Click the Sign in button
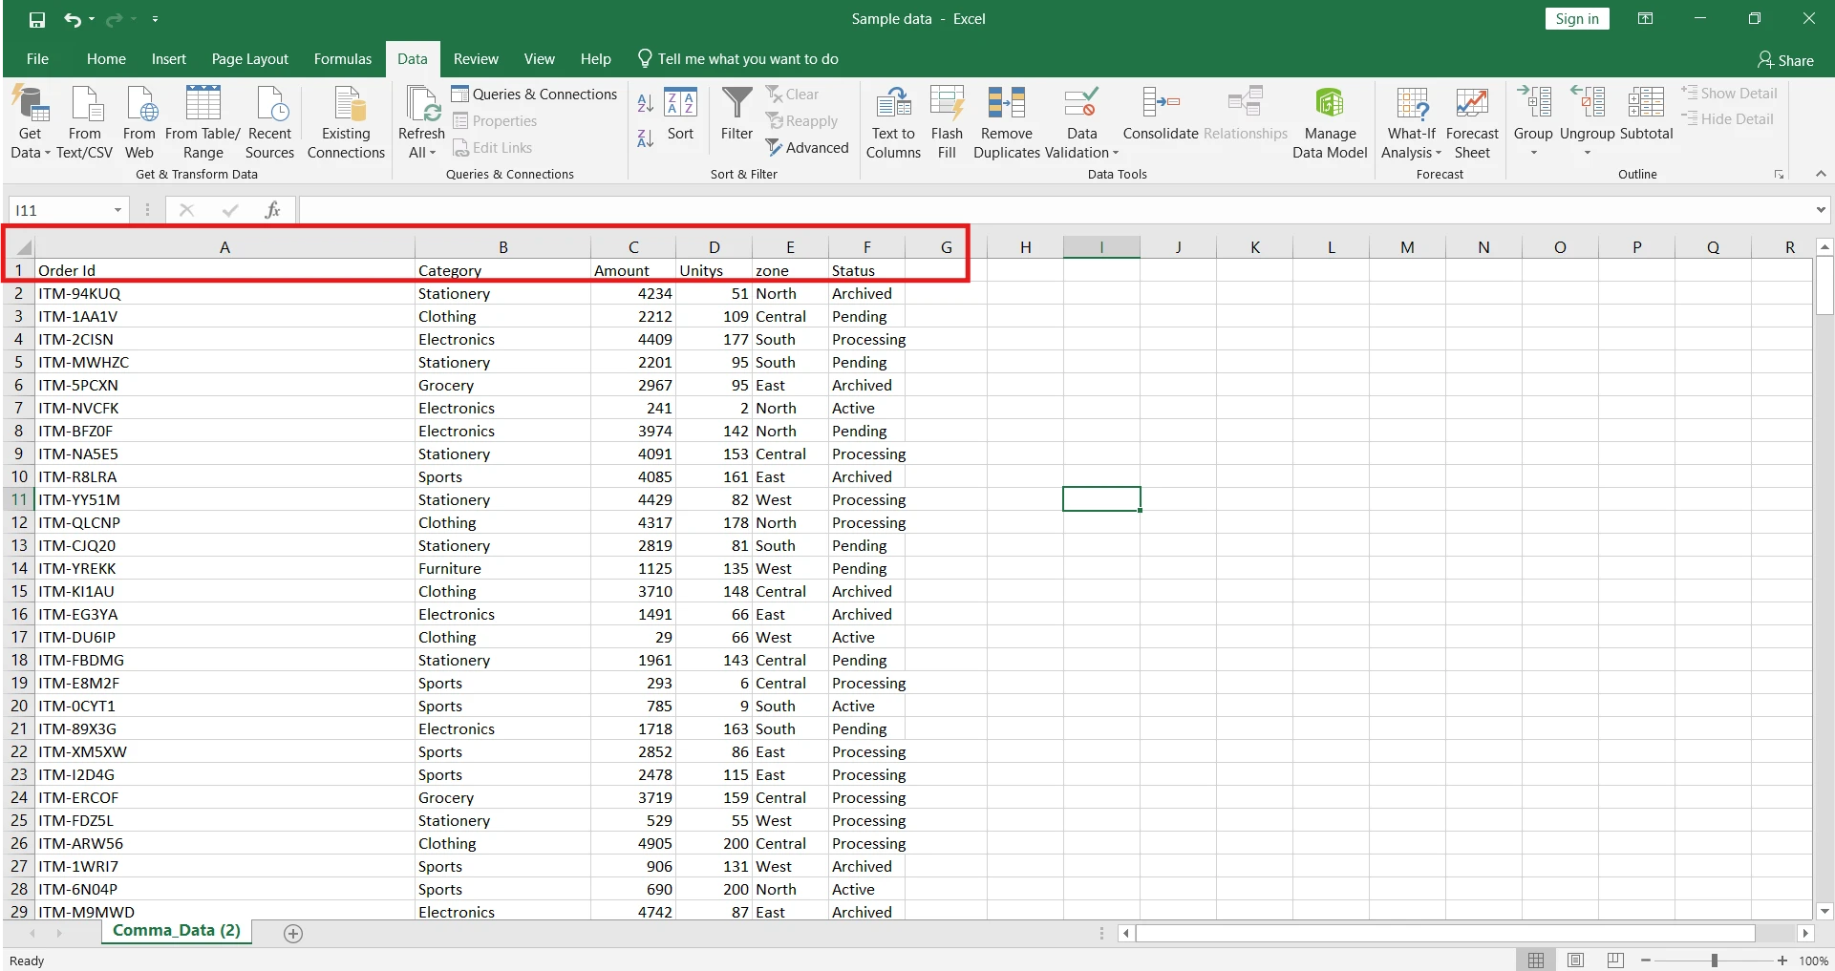1835x971 pixels. click(1576, 19)
